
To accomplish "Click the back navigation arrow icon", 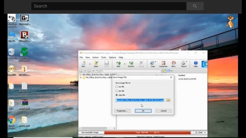I will click(x=81, y=71).
